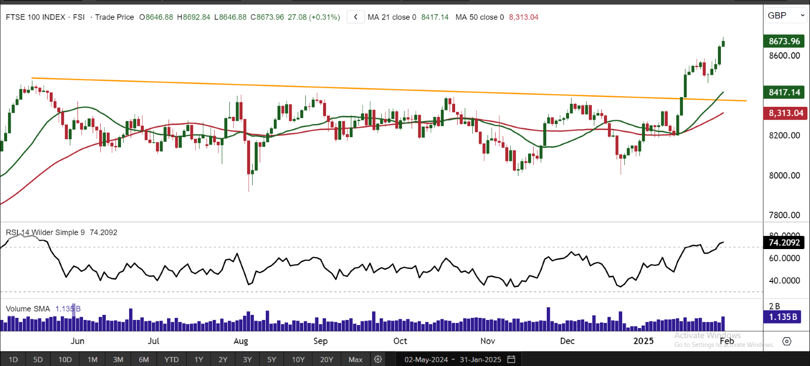Click the Volume SMA indicator label

pos(28,309)
